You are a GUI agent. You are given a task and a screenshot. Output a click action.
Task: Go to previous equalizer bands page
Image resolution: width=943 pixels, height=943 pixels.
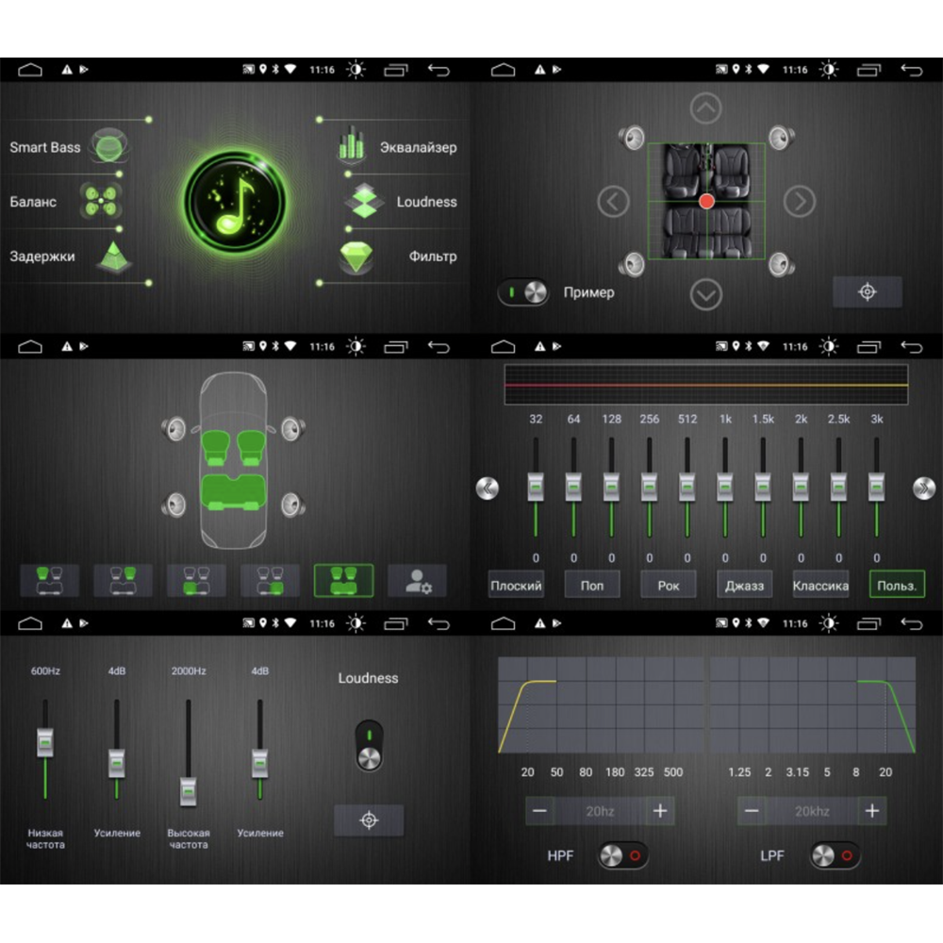(x=488, y=488)
